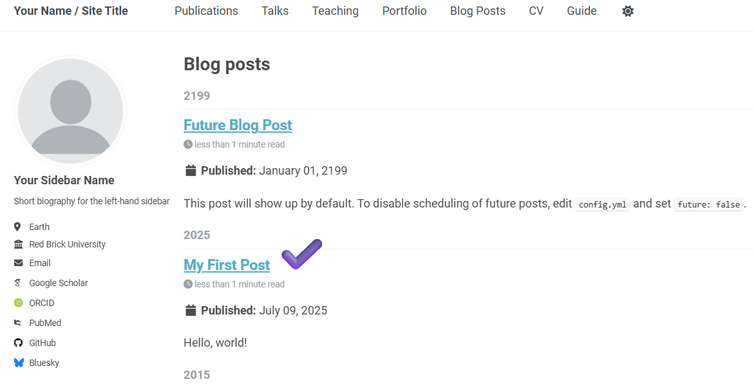Viewport: 753px width, 386px height.
Task: Open the My First Post link
Action: pyautogui.click(x=227, y=265)
